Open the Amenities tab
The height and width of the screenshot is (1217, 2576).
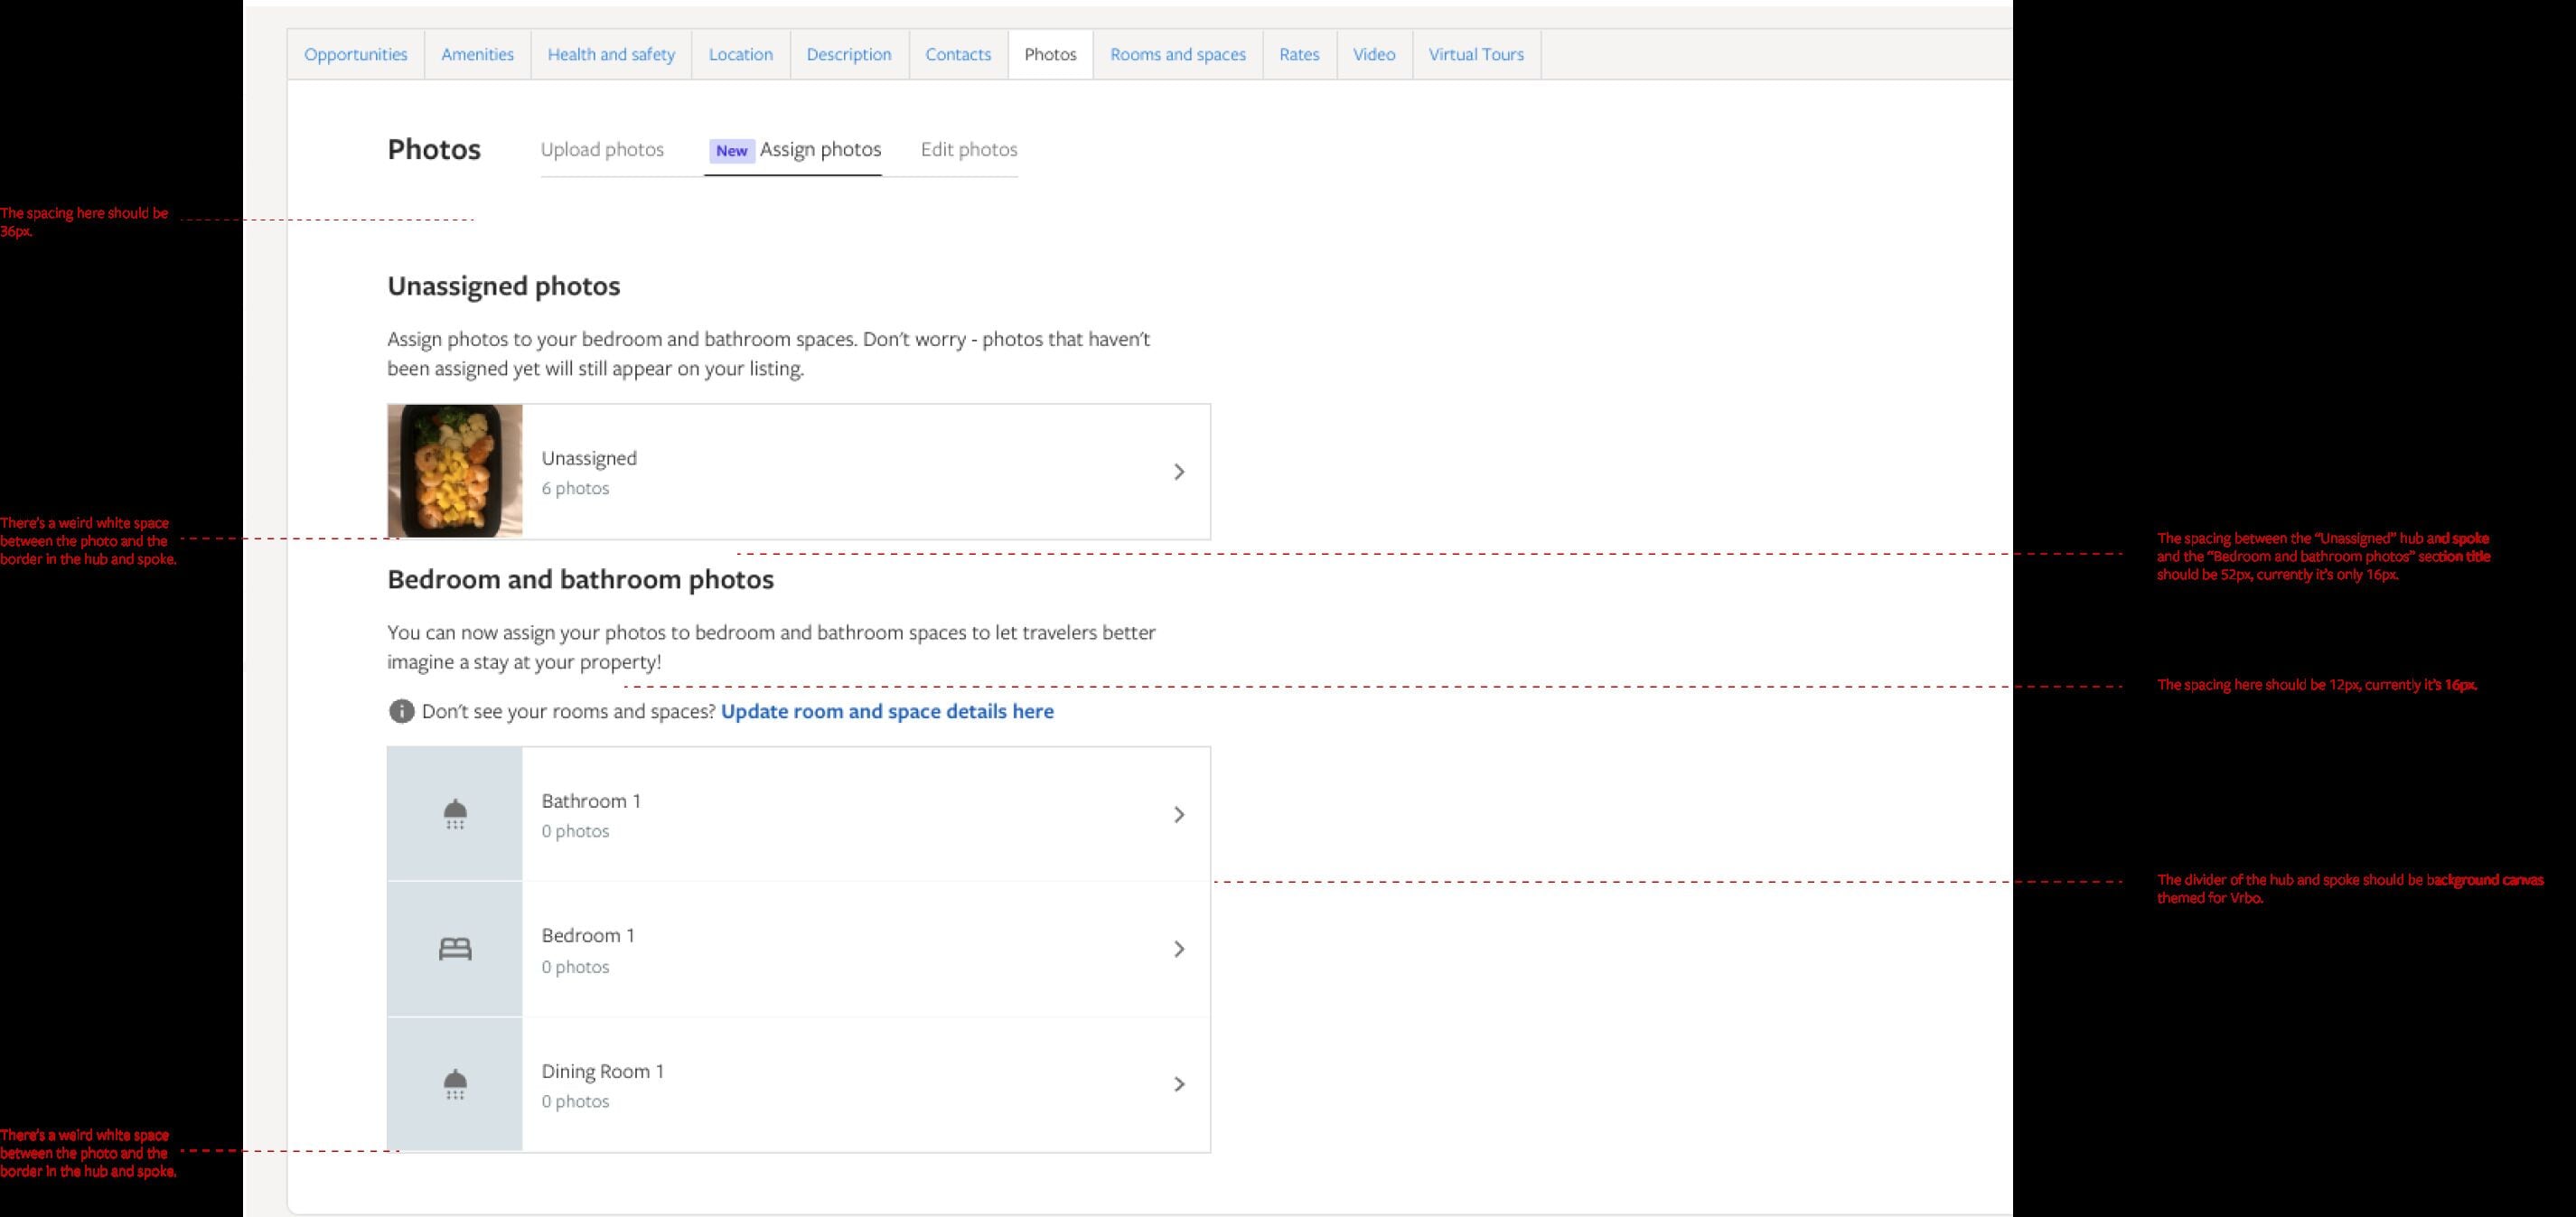click(477, 54)
